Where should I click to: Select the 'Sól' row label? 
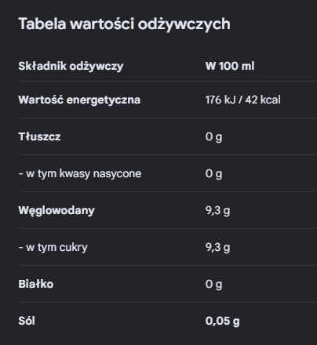(x=27, y=321)
